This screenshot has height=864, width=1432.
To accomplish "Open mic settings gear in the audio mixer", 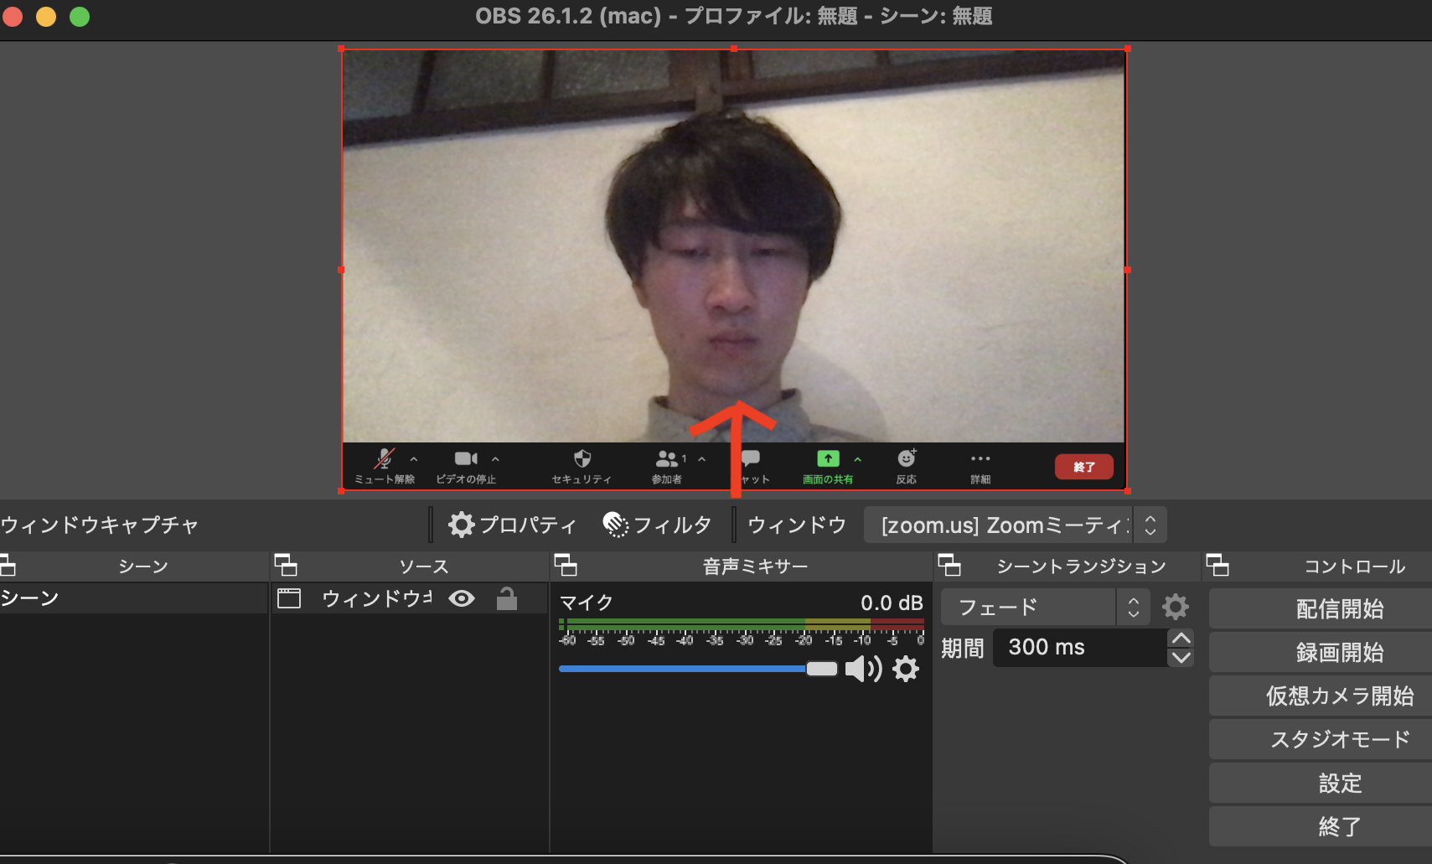I will (x=907, y=669).
